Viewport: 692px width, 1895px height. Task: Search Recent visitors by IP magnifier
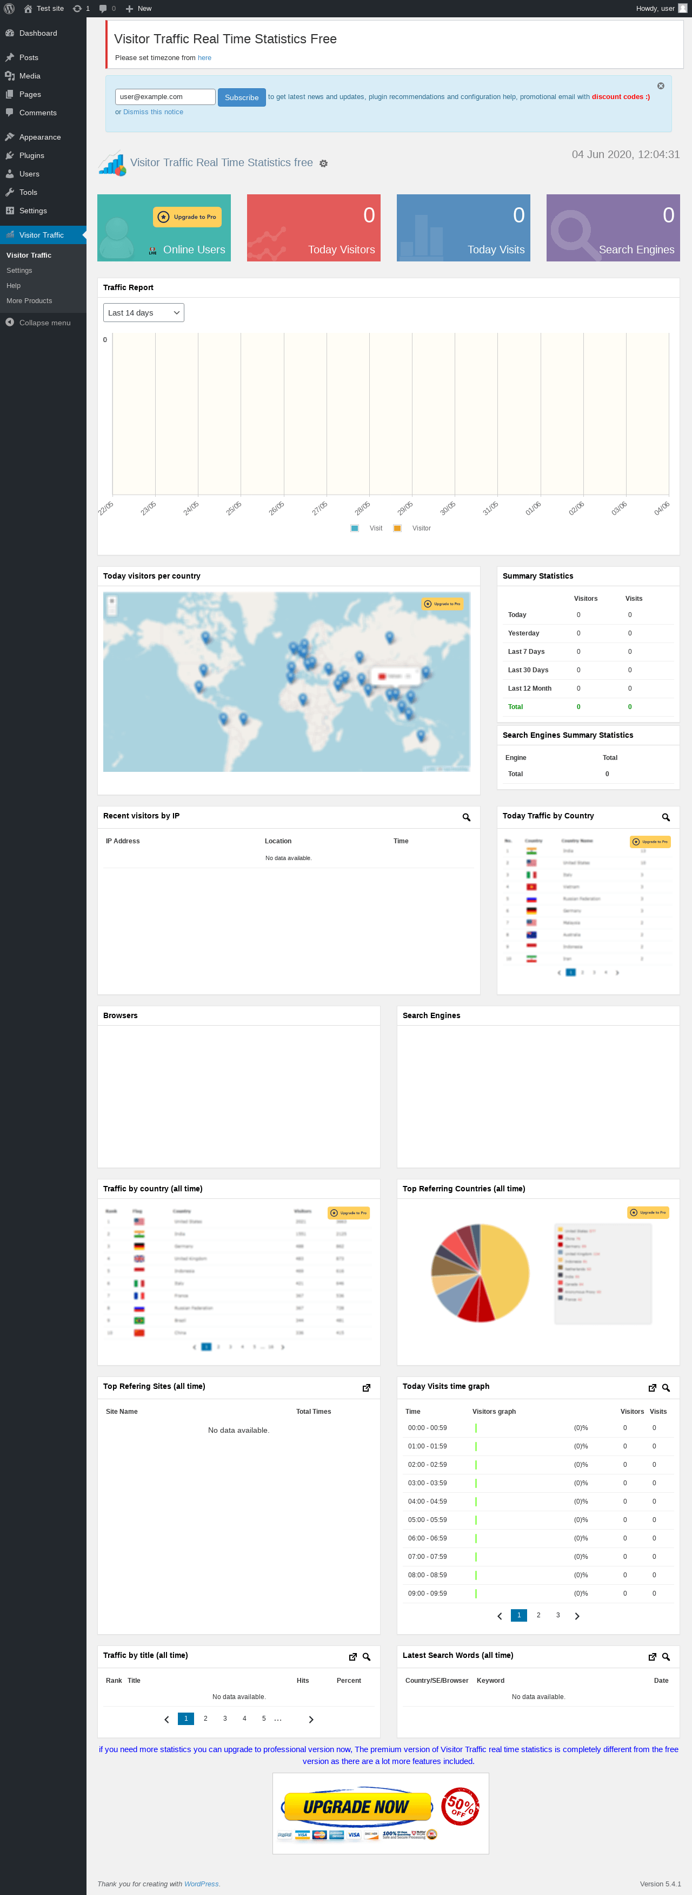(x=467, y=817)
